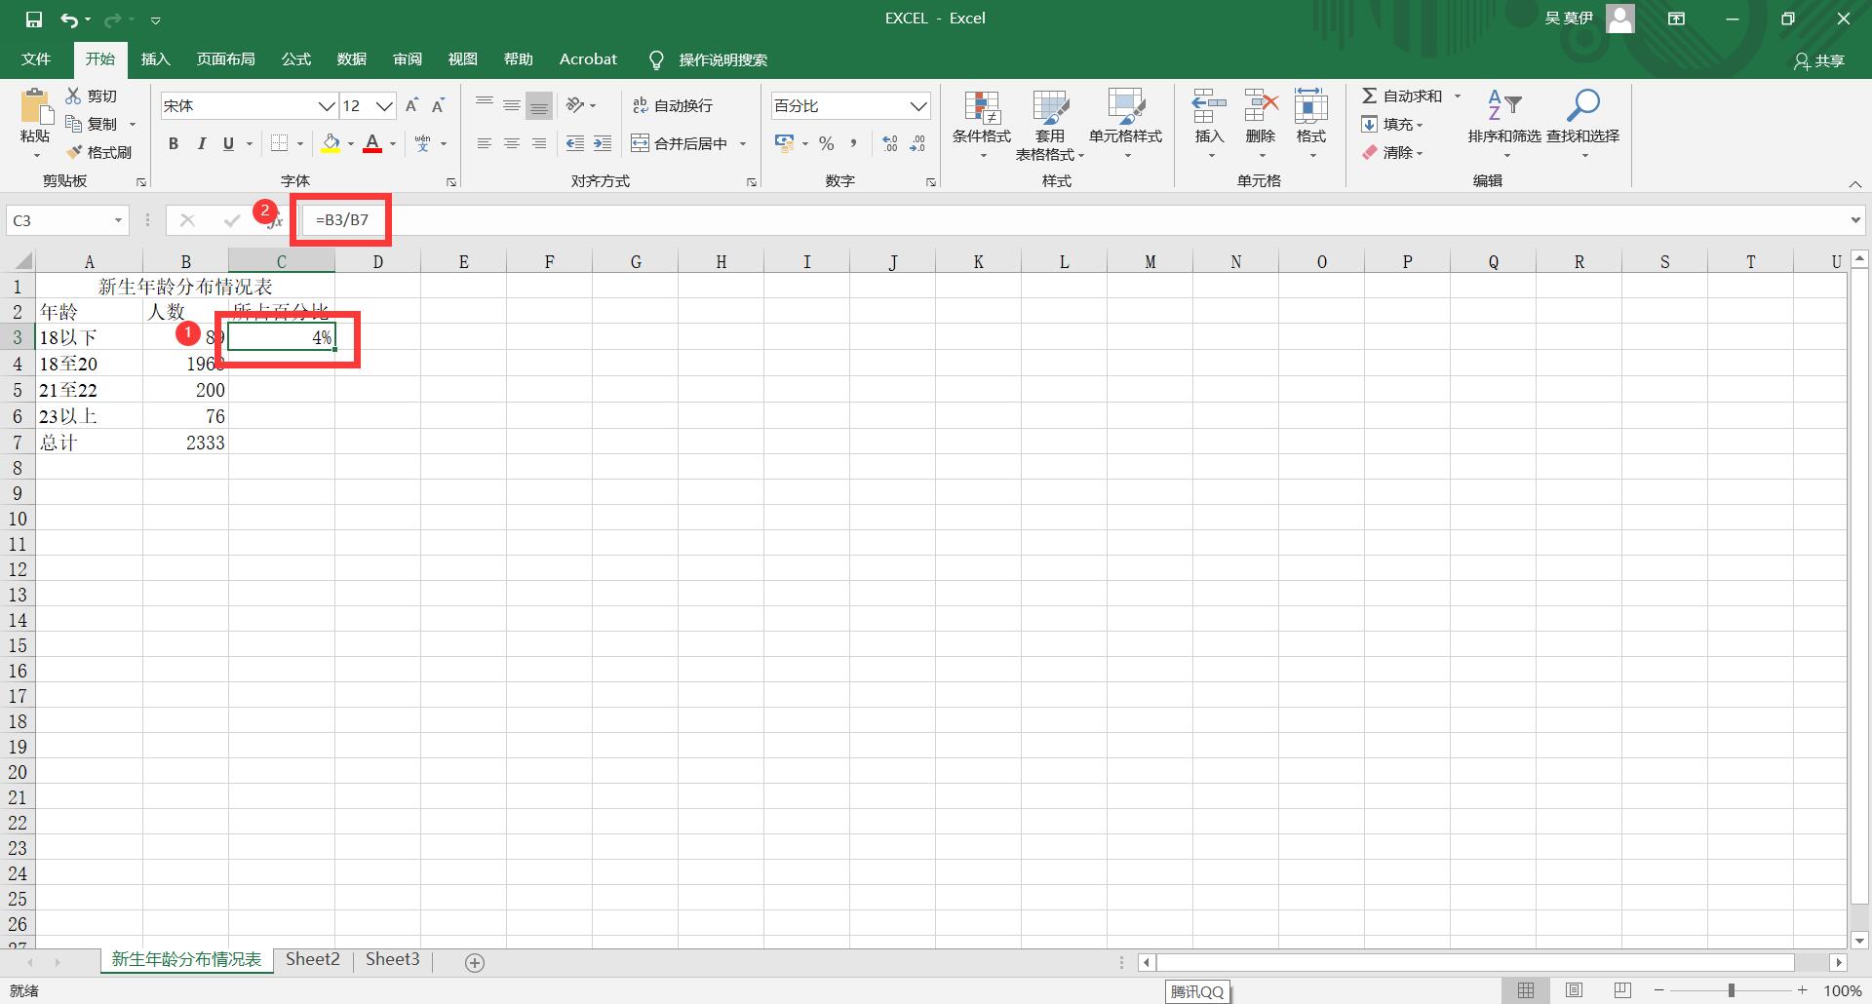Expand the formula bar
The width and height of the screenshot is (1872, 1004).
point(1855,220)
